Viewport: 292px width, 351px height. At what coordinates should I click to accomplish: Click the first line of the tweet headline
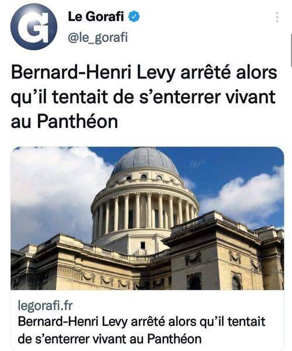(x=144, y=73)
